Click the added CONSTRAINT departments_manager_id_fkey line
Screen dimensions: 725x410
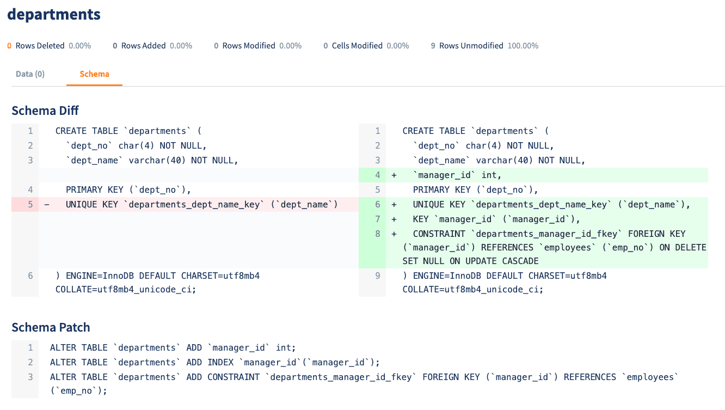[x=533, y=247]
